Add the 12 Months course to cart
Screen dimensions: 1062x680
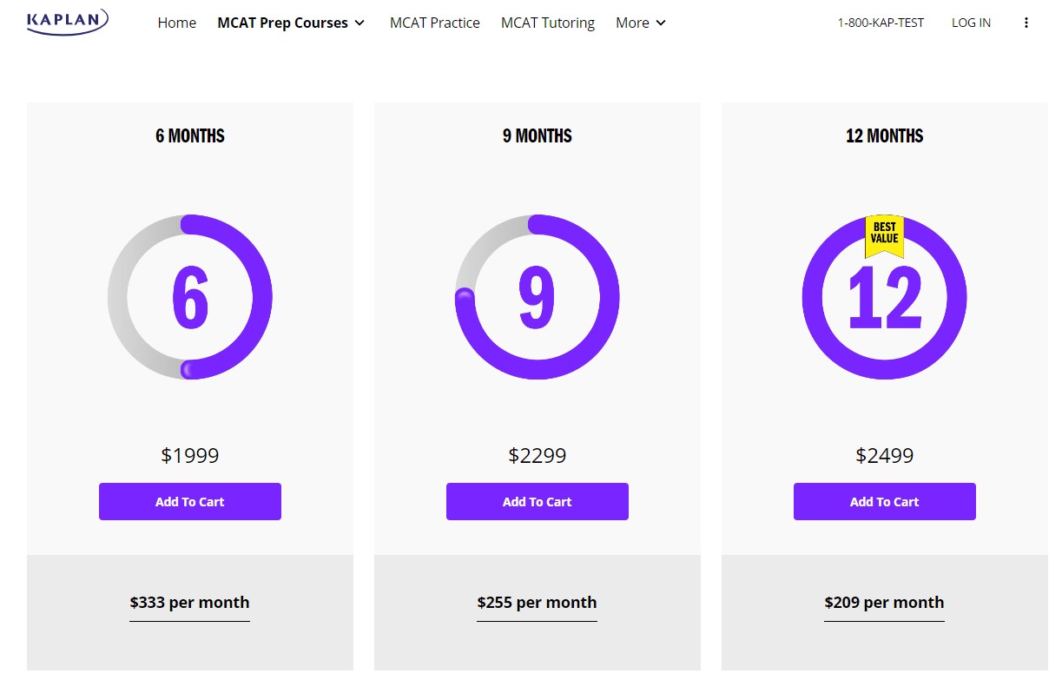(885, 501)
